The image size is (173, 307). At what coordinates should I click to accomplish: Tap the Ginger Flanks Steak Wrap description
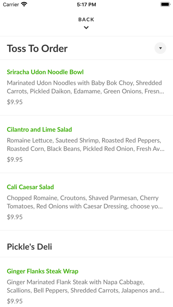click(86, 286)
